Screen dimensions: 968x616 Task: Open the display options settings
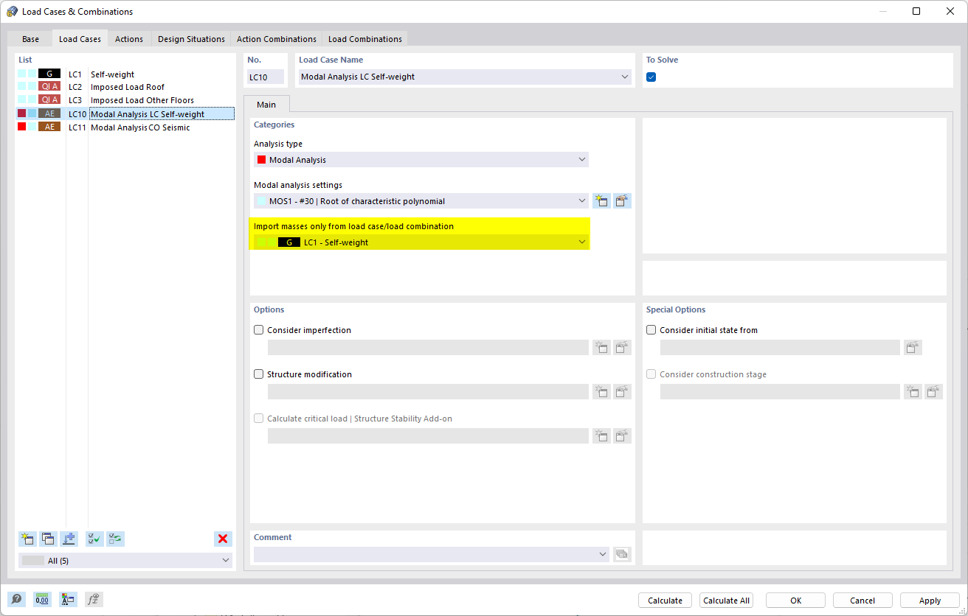68,599
